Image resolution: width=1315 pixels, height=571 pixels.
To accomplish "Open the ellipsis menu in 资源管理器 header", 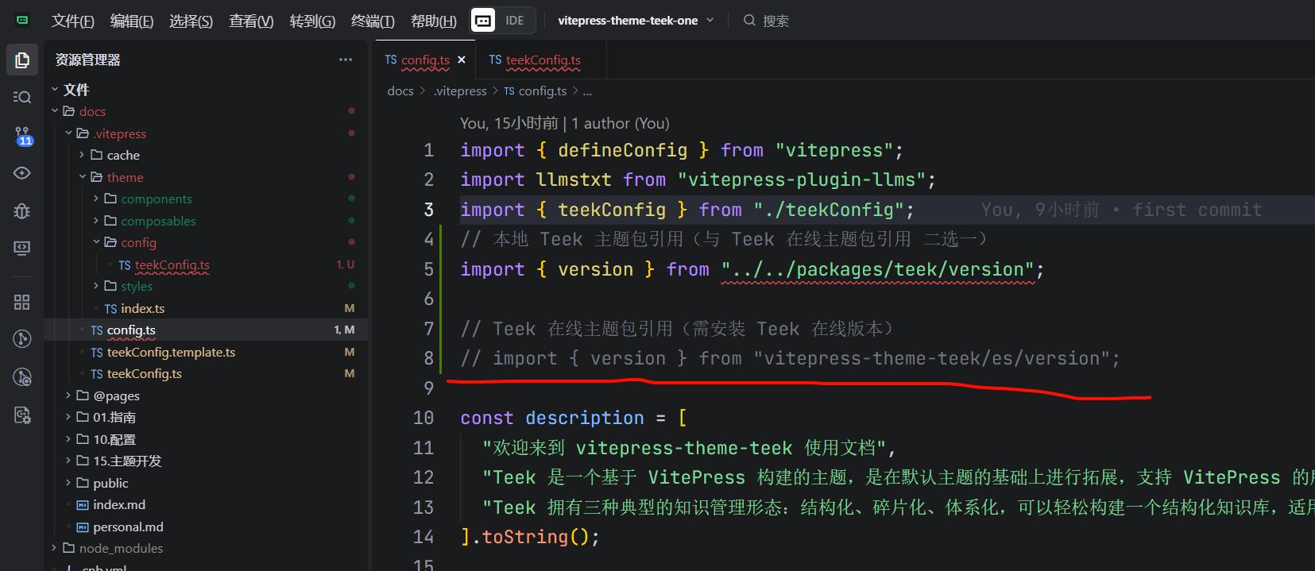I will click(345, 60).
